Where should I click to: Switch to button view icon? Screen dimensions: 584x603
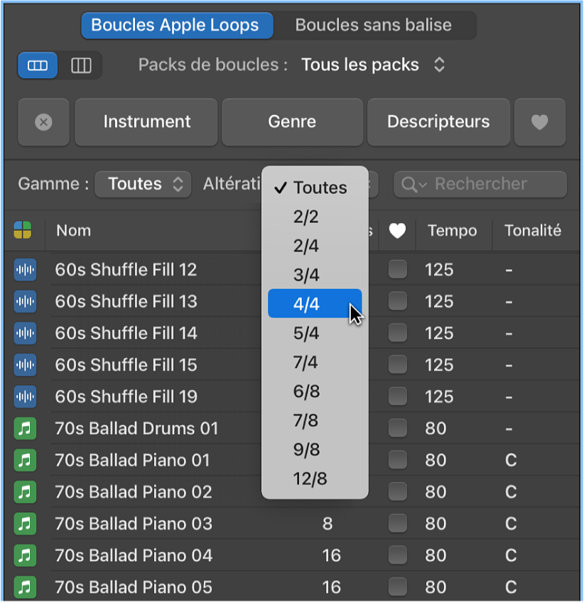(x=38, y=65)
